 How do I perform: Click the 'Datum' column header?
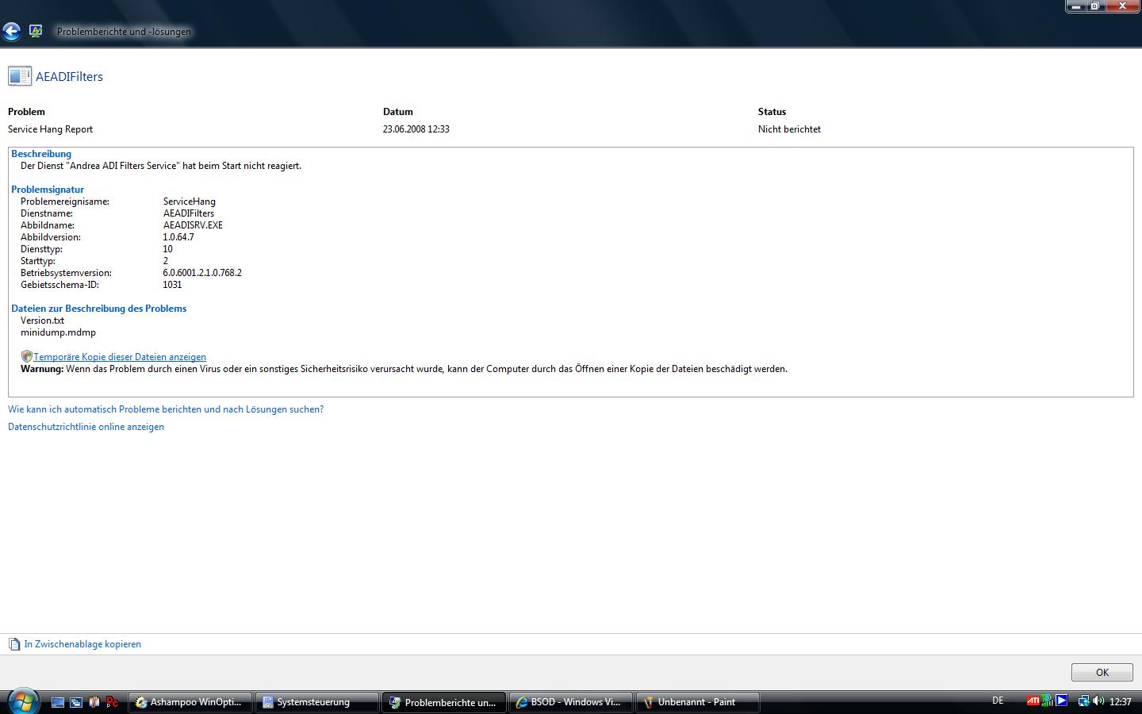pyautogui.click(x=398, y=112)
